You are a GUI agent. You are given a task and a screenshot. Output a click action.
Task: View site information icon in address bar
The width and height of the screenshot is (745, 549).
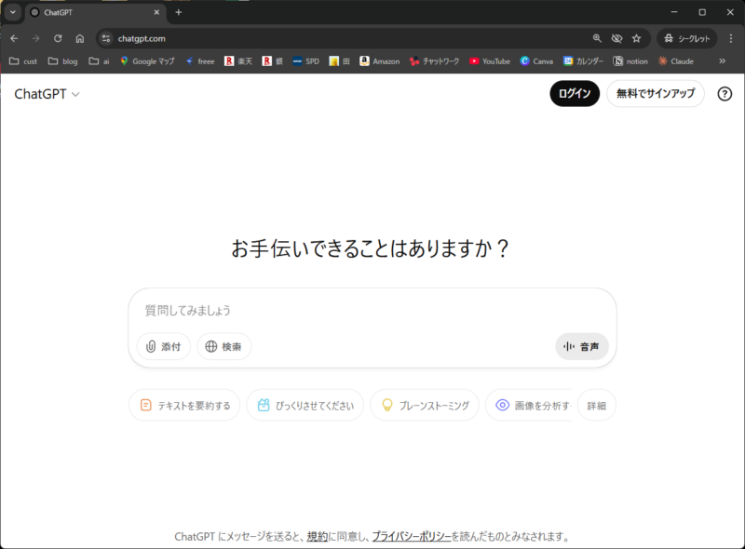(106, 38)
